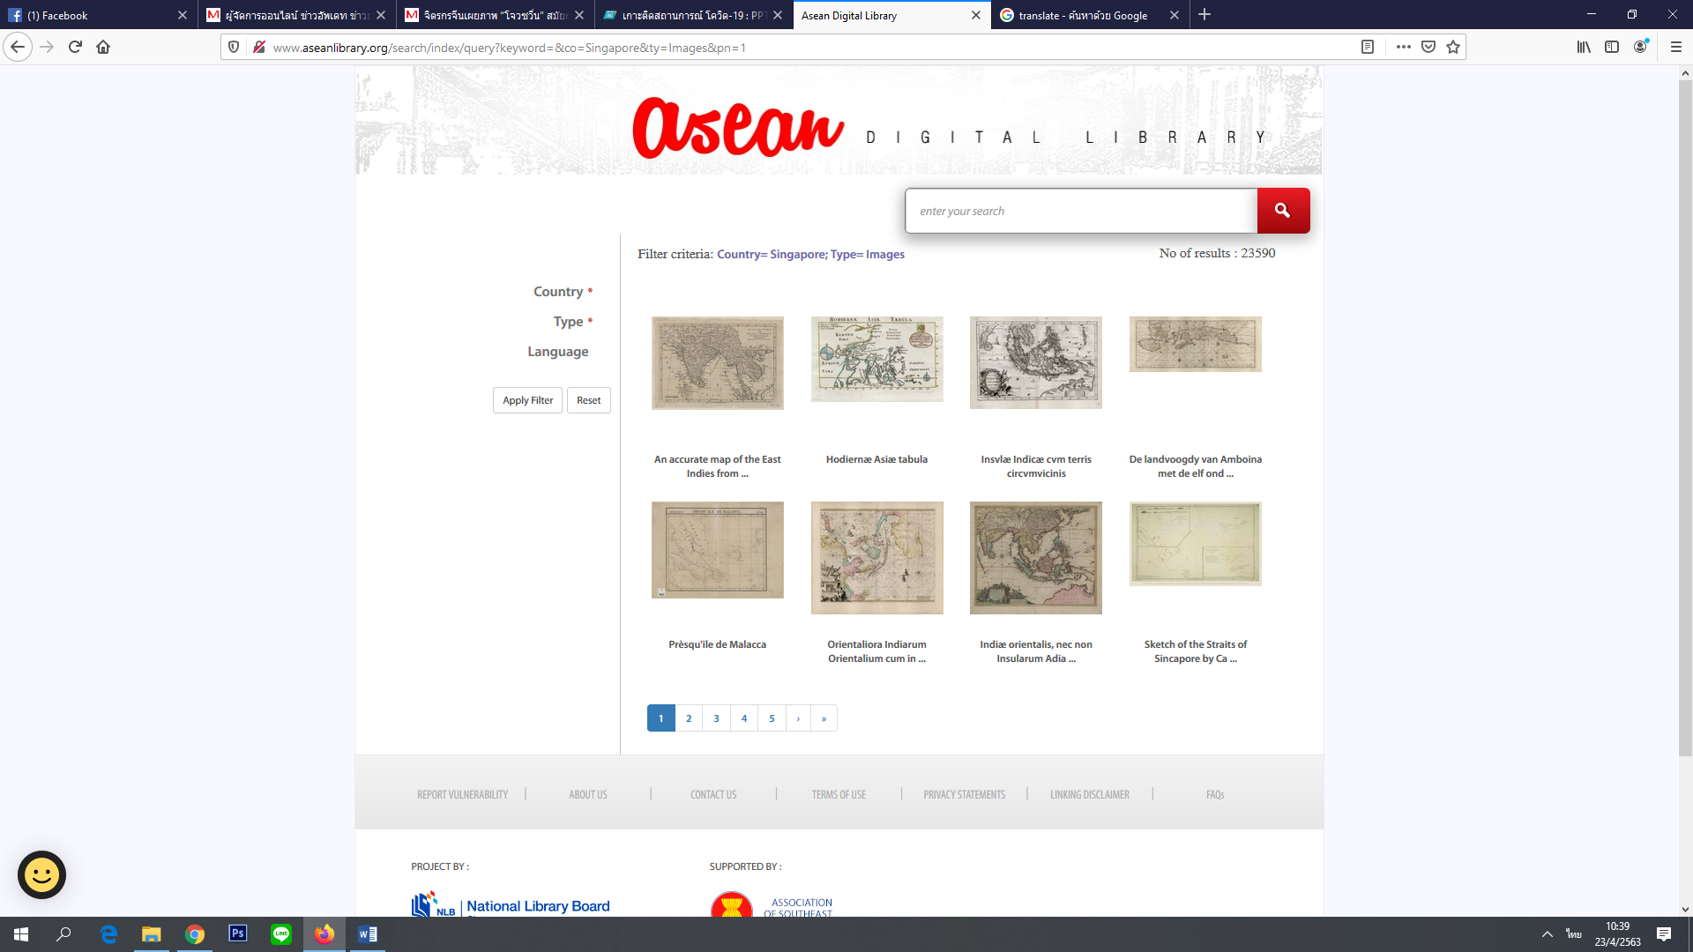Open Firefox hamburger menu
The width and height of the screenshot is (1693, 952).
pyautogui.click(x=1675, y=47)
